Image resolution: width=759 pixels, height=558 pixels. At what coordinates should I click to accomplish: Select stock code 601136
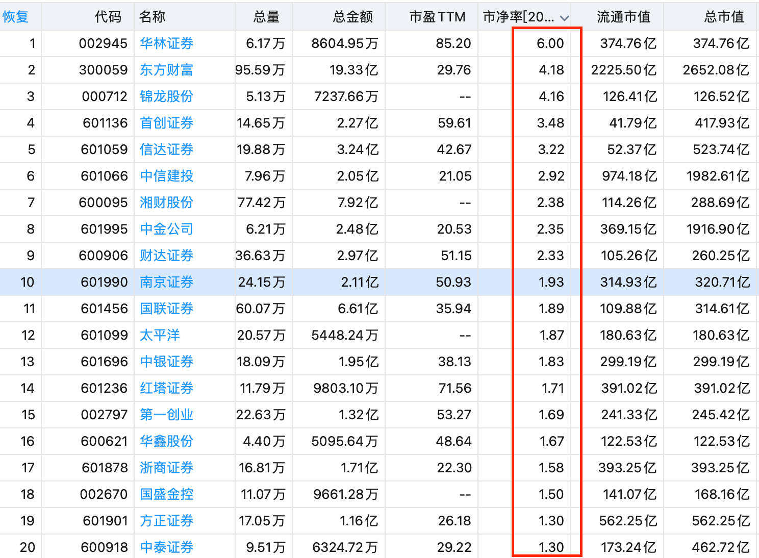click(x=105, y=123)
